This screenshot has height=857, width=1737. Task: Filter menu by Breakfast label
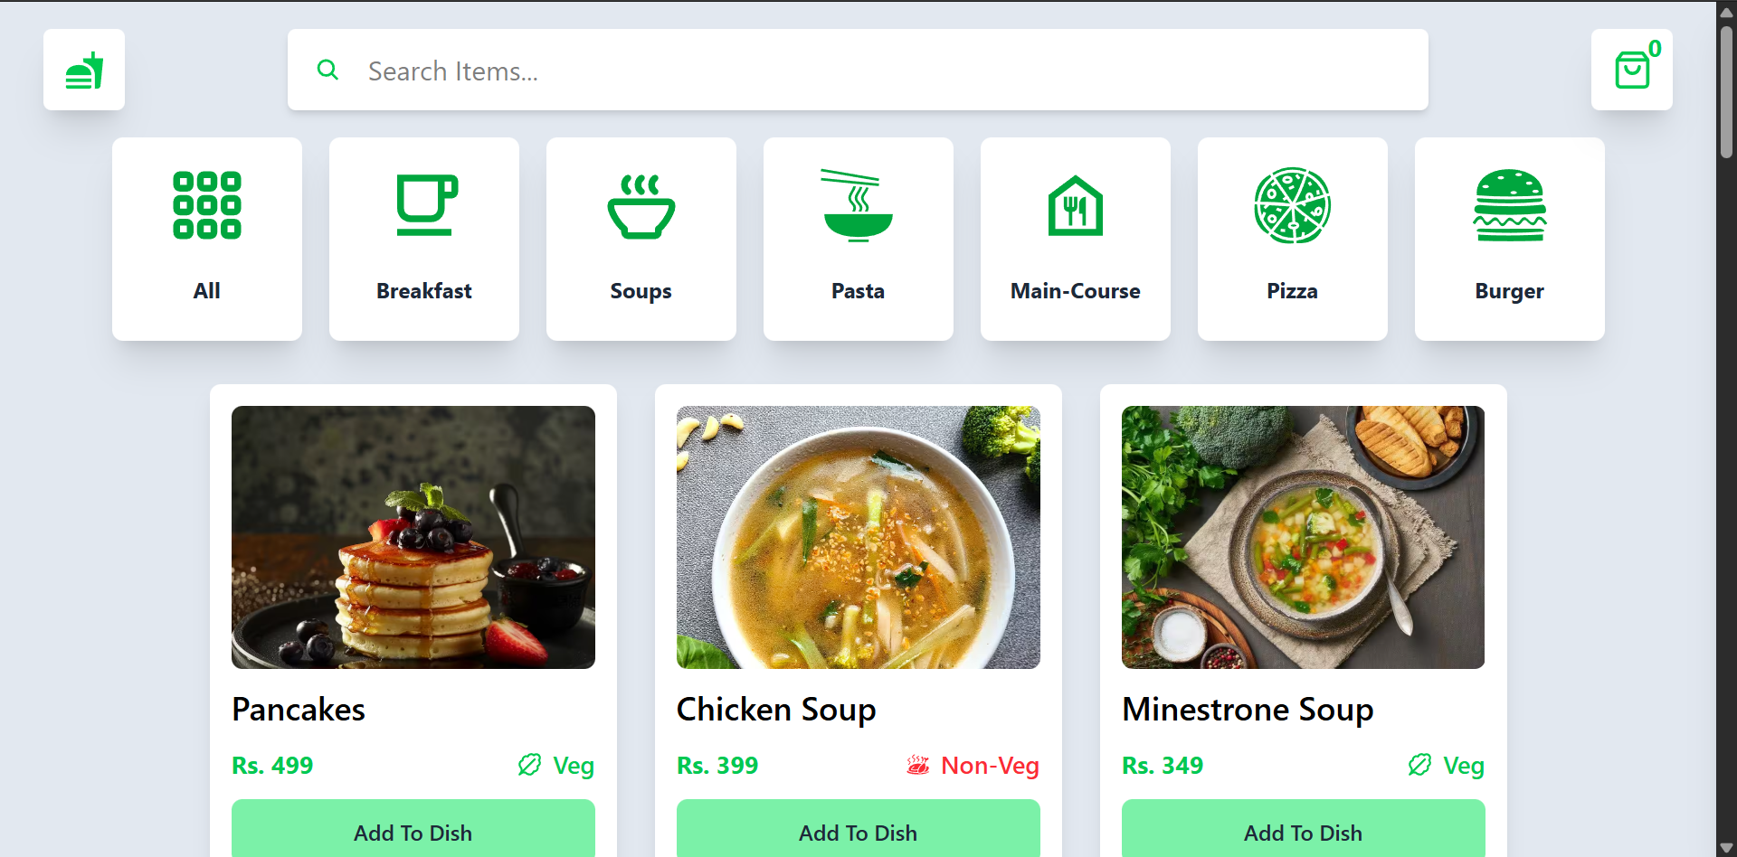(424, 291)
